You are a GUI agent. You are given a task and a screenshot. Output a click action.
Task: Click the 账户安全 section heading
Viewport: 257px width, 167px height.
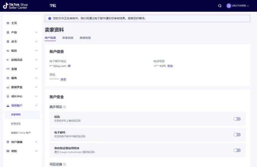click(x=57, y=97)
